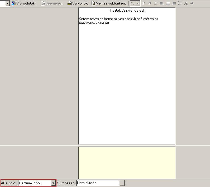
Task: Toggle underline (A) formatting
Action: click(155, 3)
